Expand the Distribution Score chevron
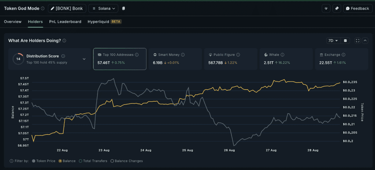375x170 pixels. [x=84, y=59]
